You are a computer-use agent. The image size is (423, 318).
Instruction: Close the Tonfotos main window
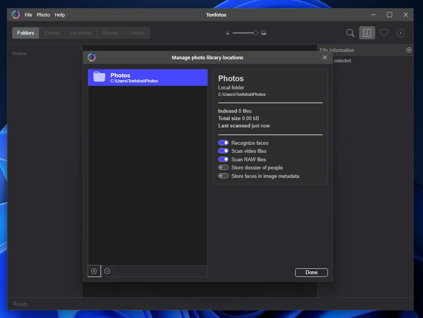[x=405, y=15]
